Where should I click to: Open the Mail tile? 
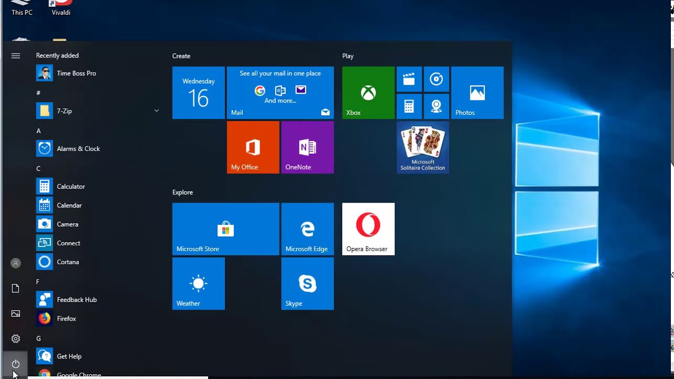[280, 93]
